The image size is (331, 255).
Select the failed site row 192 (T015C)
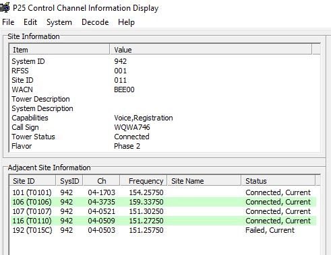[163, 230]
